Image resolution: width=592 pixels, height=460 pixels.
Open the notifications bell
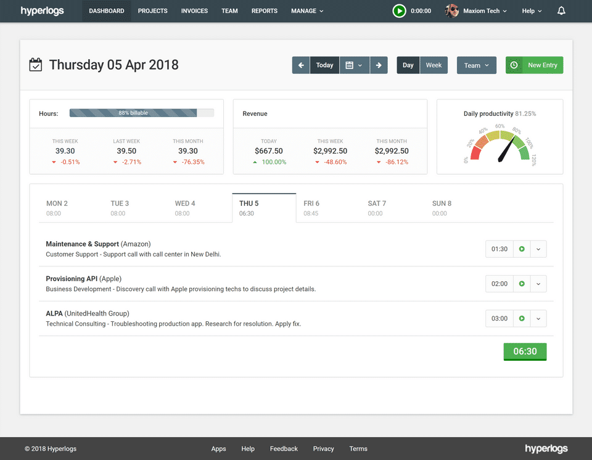coord(561,11)
